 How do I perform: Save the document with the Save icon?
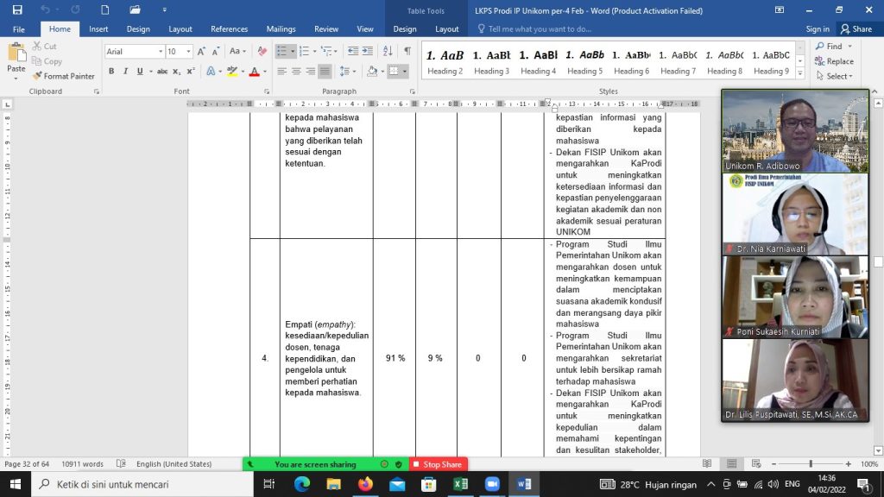click(x=17, y=10)
